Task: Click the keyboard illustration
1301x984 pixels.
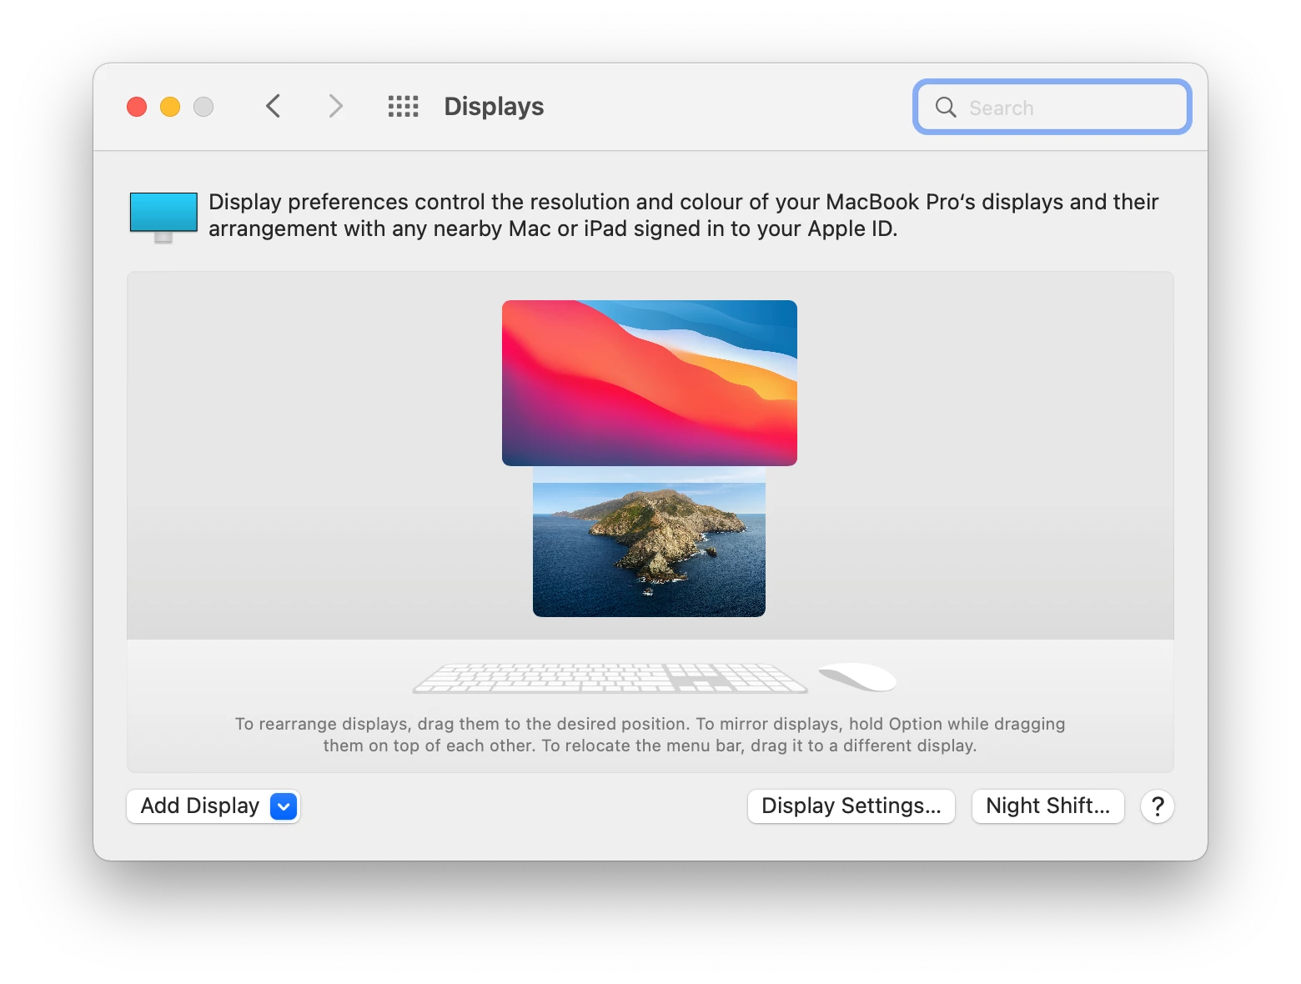Action: (610, 678)
